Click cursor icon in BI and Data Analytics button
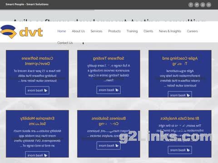Screen dimensions: 218x163 click(x=188, y=150)
